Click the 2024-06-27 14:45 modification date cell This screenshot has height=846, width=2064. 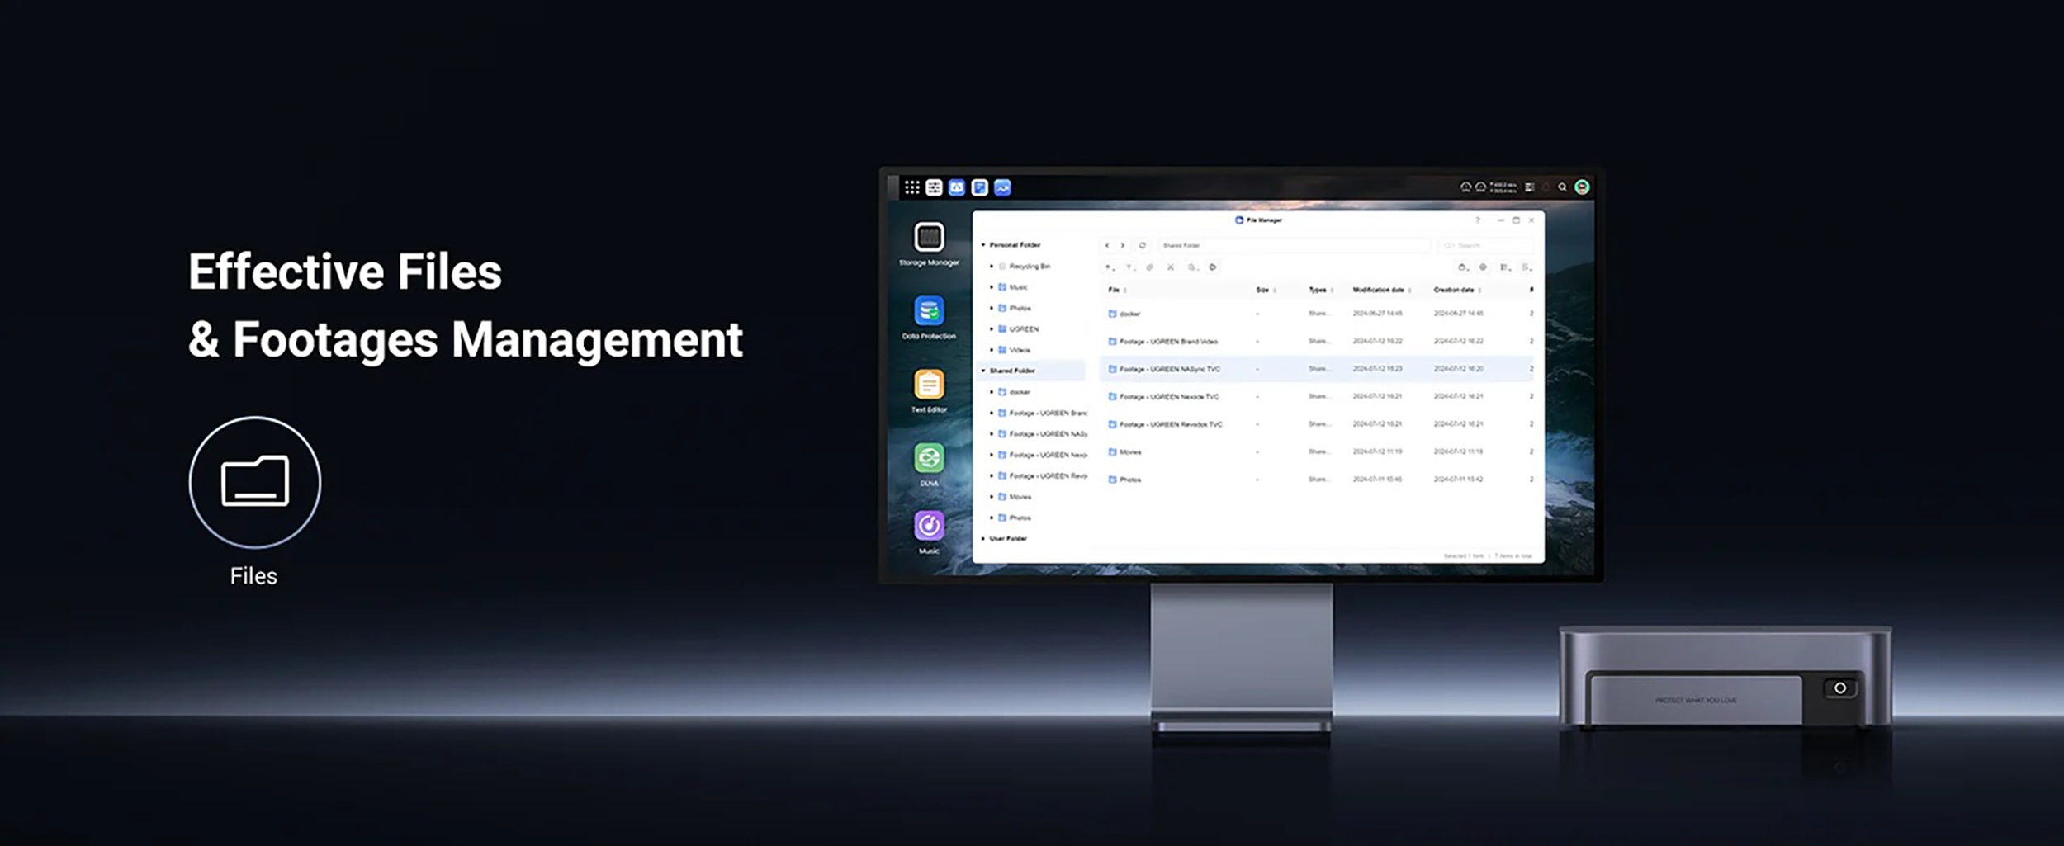click(1377, 314)
